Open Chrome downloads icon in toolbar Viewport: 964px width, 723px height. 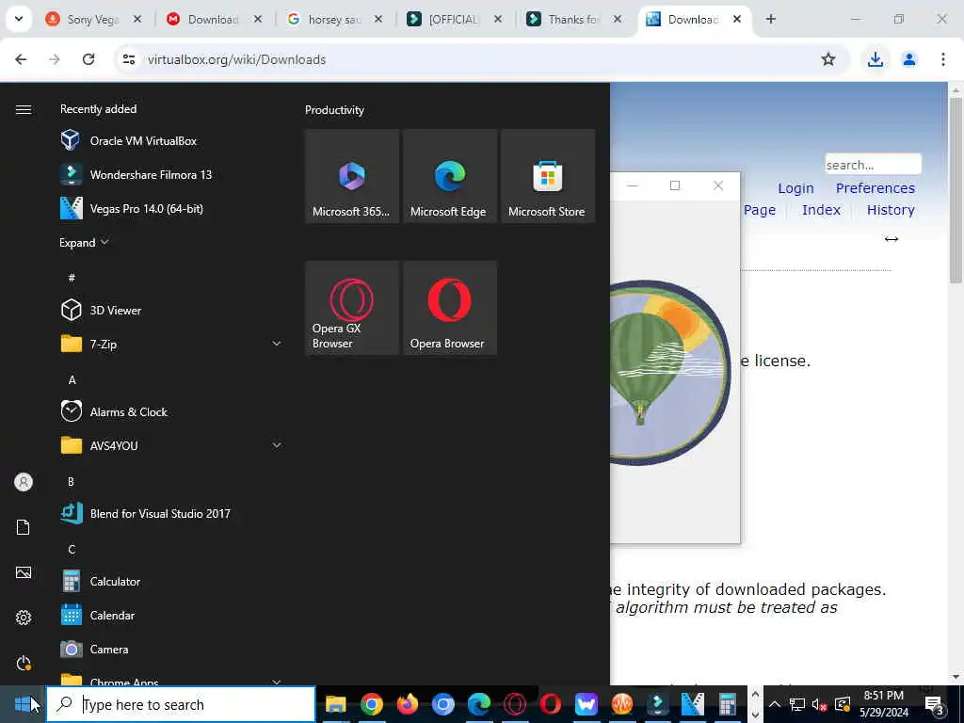875,59
